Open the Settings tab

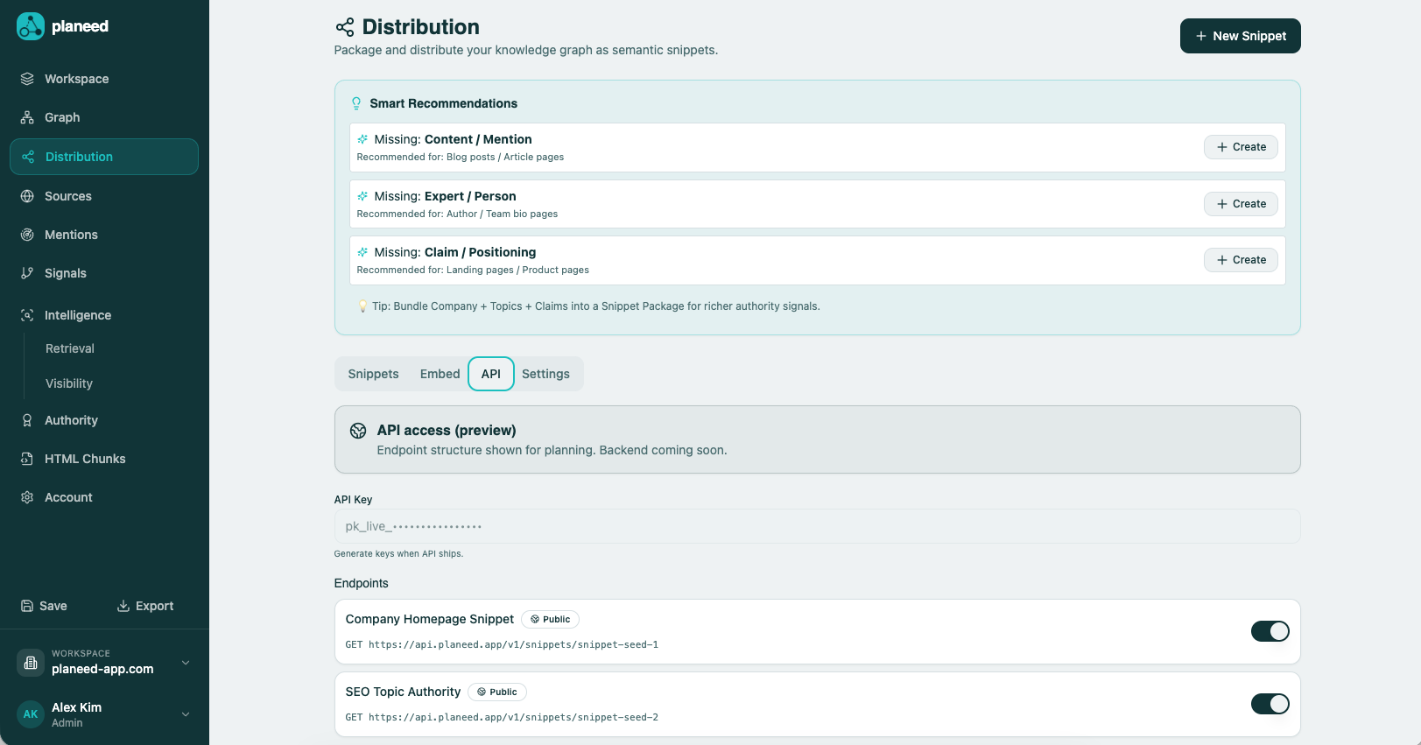545,374
